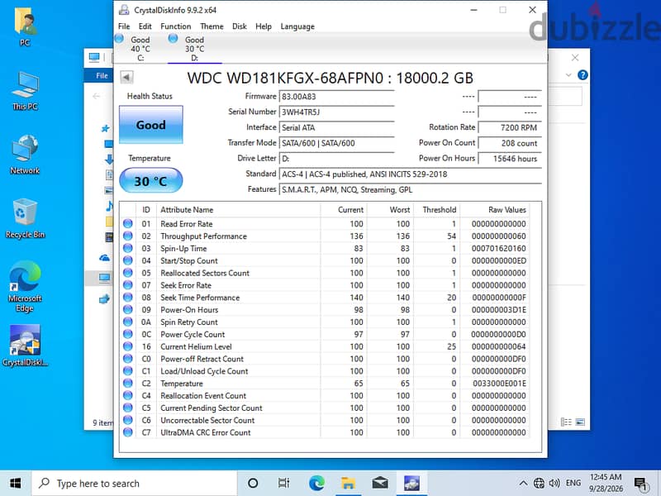
Task: Open the Theme menu
Action: tap(212, 26)
